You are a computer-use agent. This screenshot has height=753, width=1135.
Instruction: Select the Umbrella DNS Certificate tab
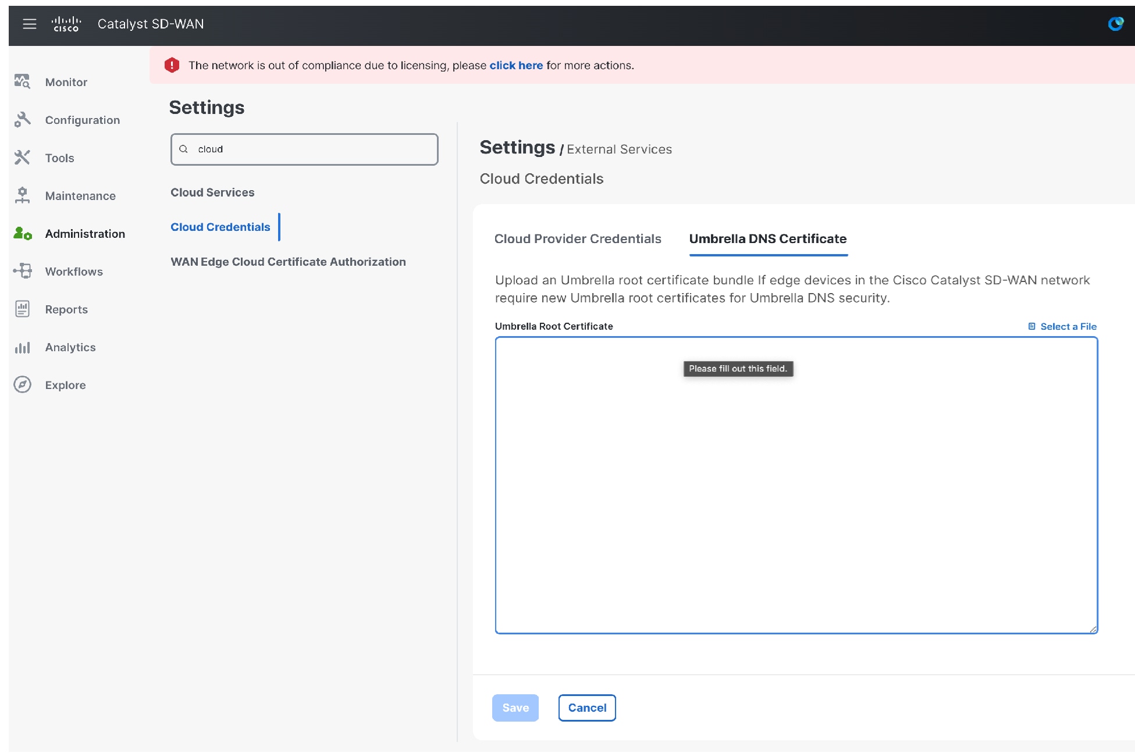[x=768, y=238]
